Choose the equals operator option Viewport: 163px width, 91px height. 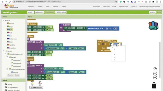point(115,47)
